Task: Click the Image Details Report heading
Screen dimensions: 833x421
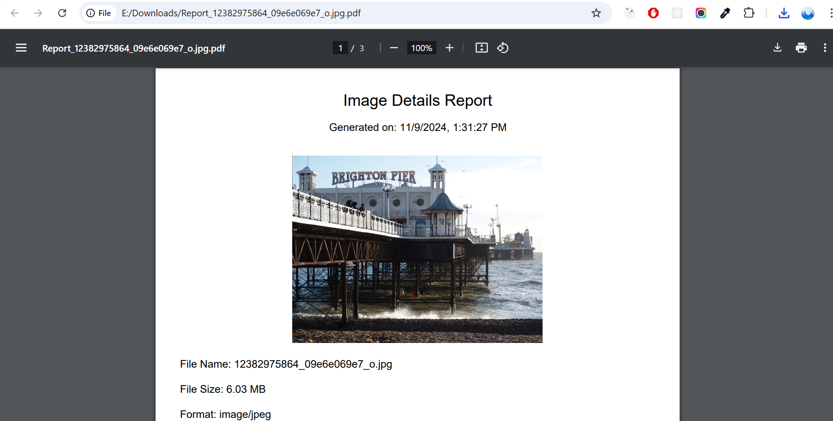Action: 417,101
